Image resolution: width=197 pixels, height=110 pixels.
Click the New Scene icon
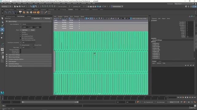[x=15, y=6]
